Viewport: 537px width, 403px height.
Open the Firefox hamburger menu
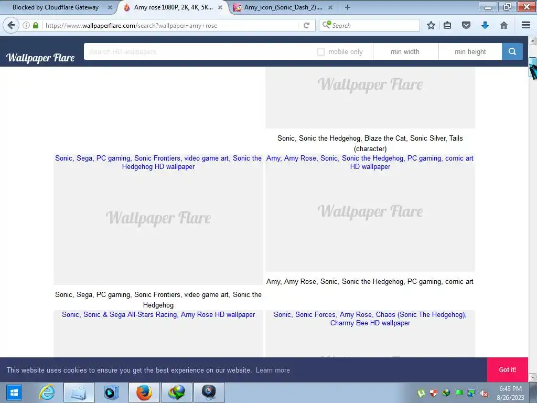(526, 25)
